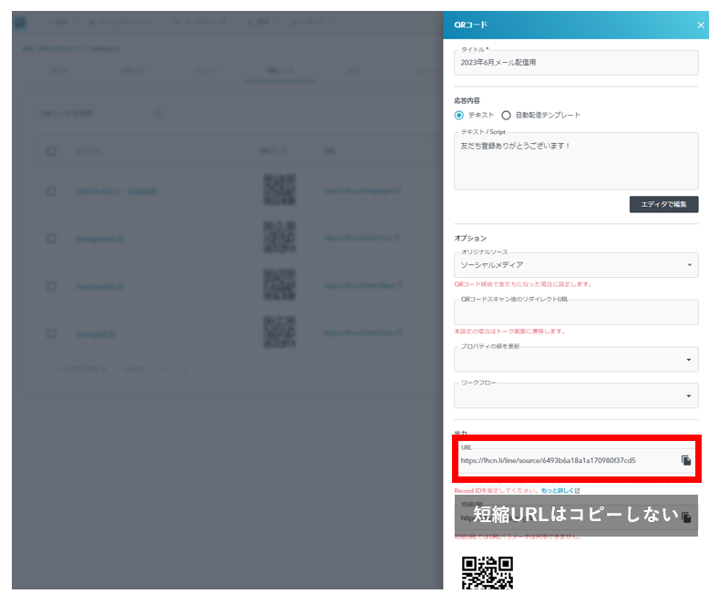This screenshot has width=719, height=604.
Task: Follow the もっと詳しく link
Action: point(556,491)
